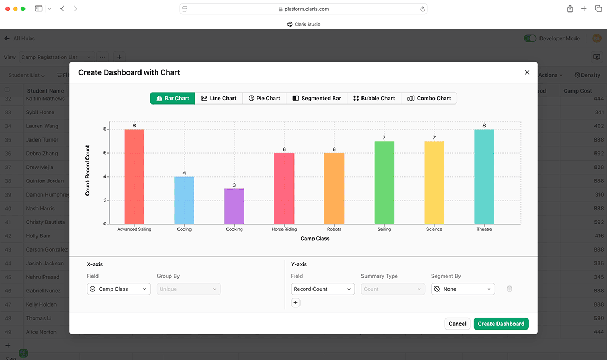The height and width of the screenshot is (360, 607).
Task: Open the Camp Class field dropdown
Action: point(118,289)
